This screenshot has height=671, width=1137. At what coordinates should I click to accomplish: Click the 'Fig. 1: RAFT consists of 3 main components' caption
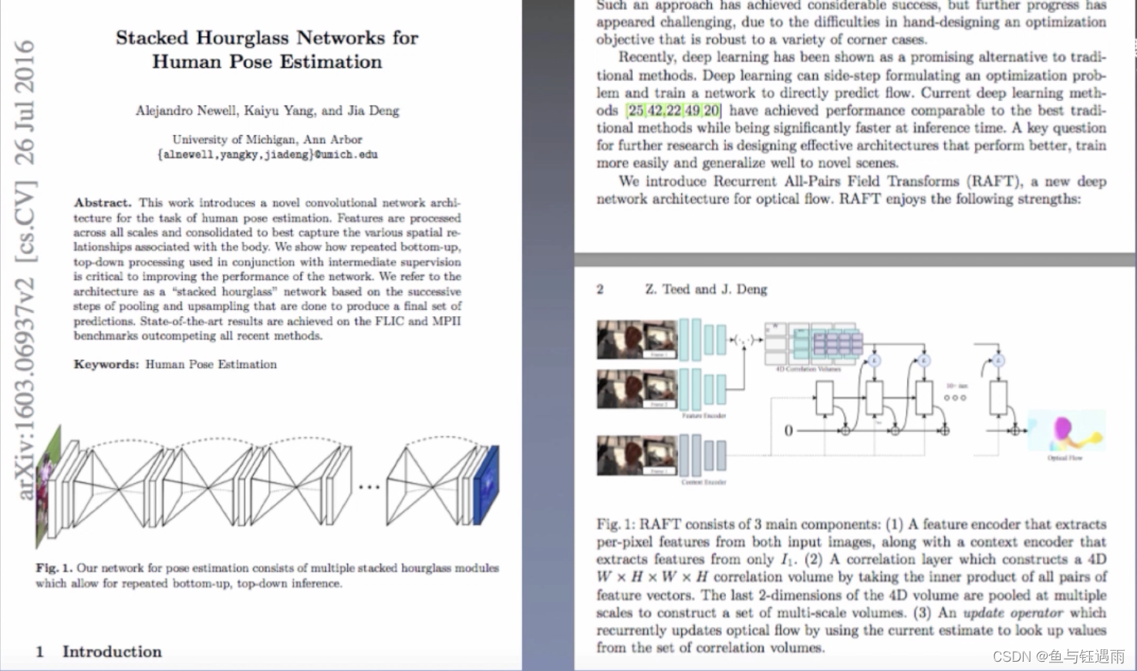(851, 586)
